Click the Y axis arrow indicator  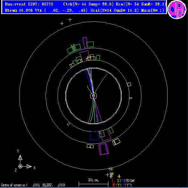[20, 157]
